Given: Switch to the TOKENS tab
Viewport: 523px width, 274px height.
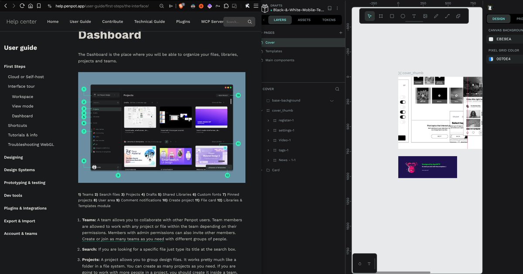Looking at the screenshot, I should click(329, 20).
